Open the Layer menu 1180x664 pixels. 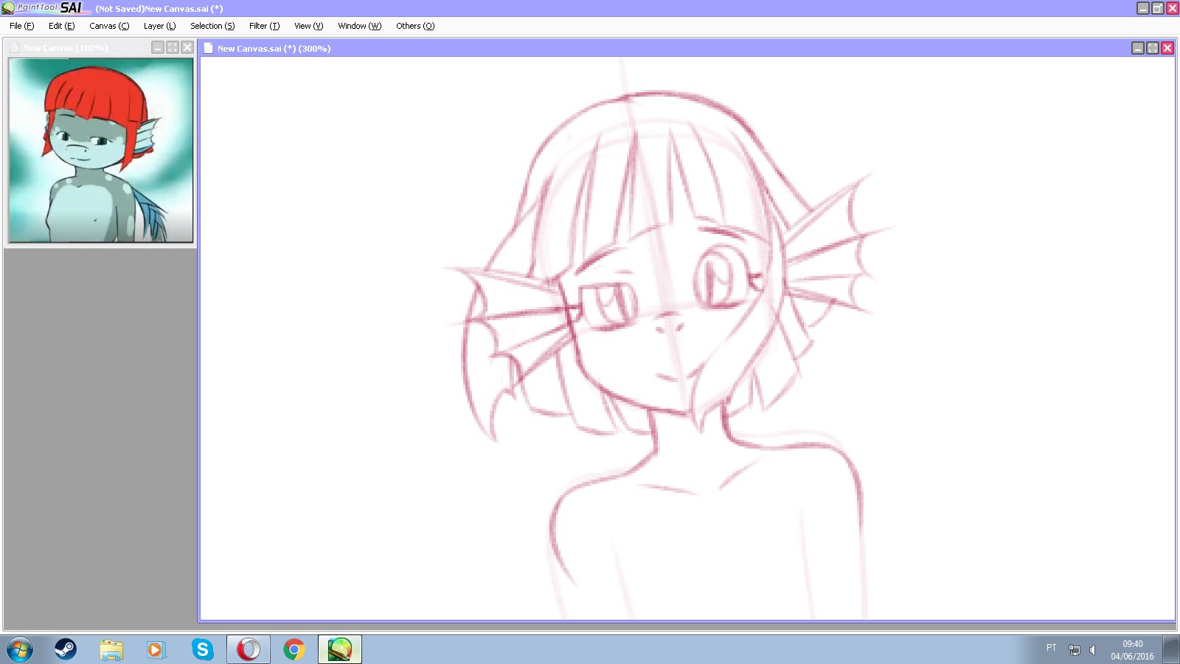pos(159,26)
